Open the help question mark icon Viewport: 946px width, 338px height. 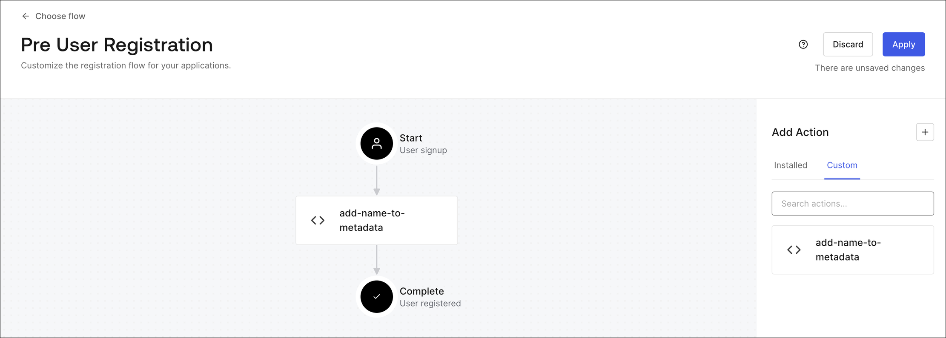[x=803, y=45]
